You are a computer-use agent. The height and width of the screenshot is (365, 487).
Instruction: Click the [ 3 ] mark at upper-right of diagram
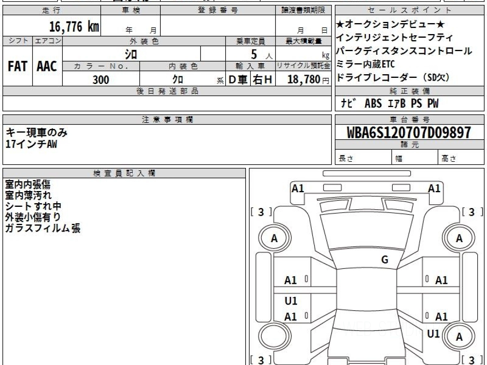pyautogui.click(x=472, y=212)
